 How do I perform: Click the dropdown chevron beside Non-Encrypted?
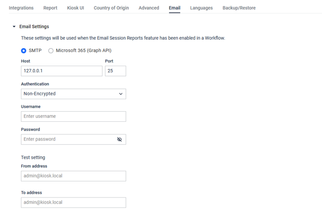pos(121,94)
